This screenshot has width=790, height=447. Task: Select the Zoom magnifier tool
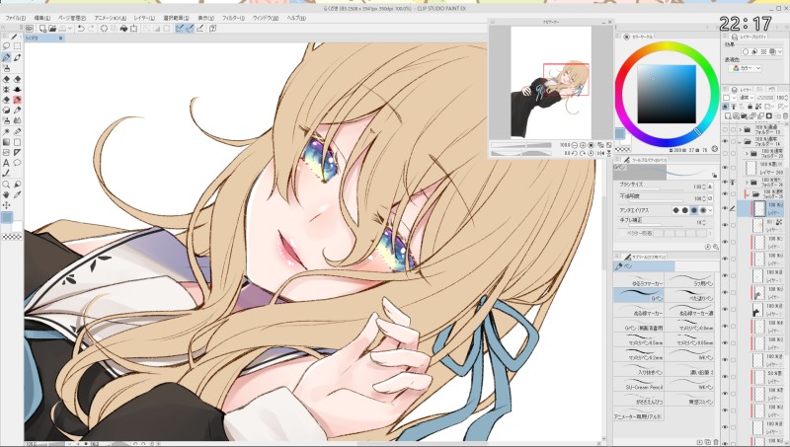click(x=7, y=185)
